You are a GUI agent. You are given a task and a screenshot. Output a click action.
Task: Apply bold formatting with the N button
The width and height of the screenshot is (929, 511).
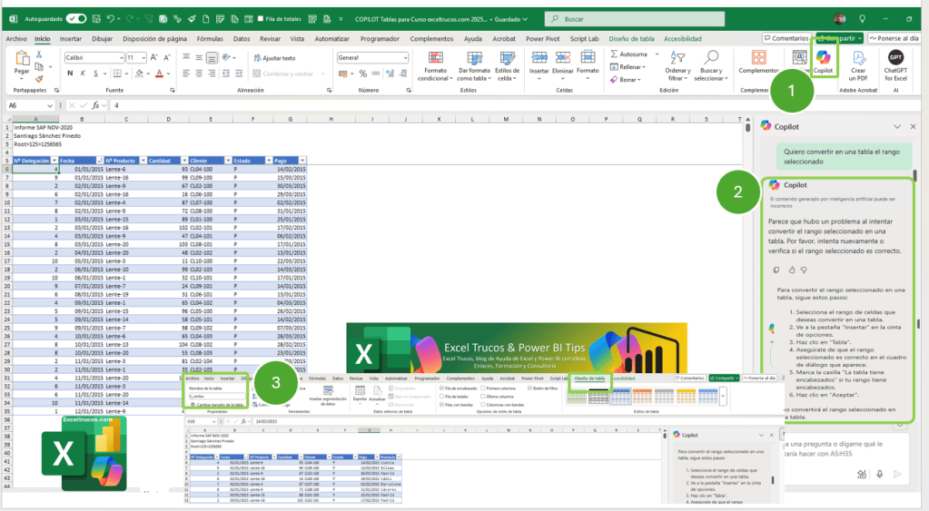(68, 74)
